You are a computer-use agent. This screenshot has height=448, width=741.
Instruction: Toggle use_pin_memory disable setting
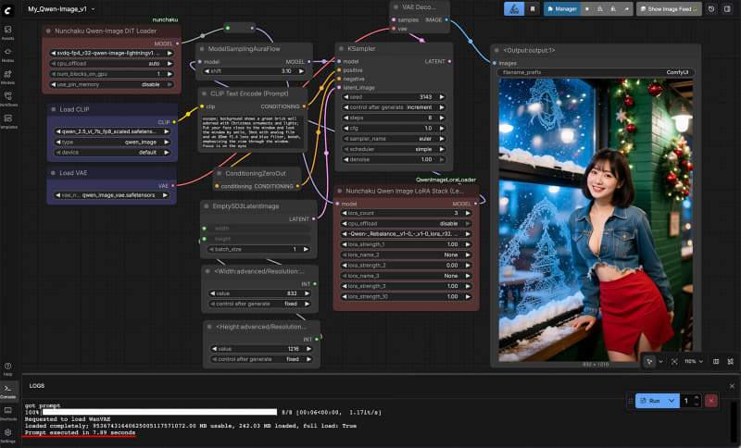point(111,84)
